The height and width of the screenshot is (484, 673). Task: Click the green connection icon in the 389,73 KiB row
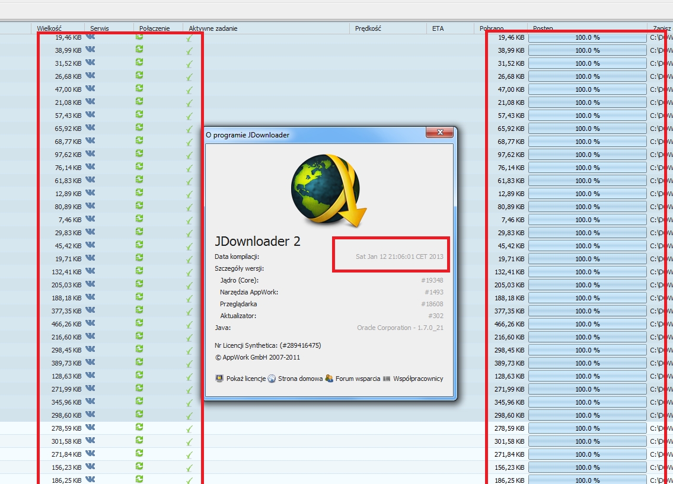click(139, 362)
